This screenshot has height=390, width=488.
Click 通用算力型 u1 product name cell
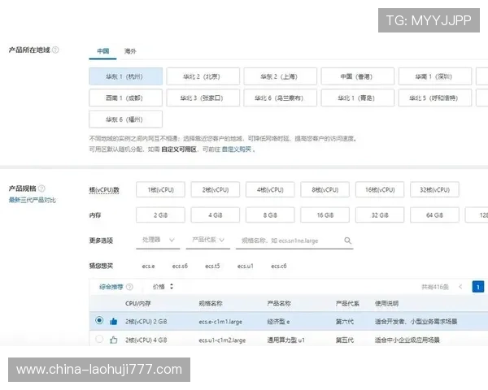tap(285, 340)
